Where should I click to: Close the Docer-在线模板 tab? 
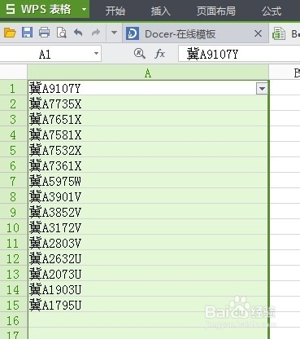(x=259, y=33)
